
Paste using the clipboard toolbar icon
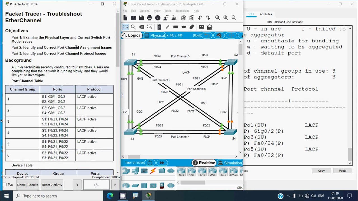click(192, 18)
